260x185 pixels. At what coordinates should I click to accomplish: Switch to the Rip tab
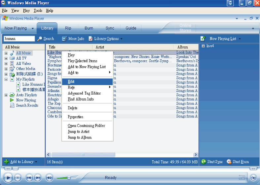[x=68, y=28]
